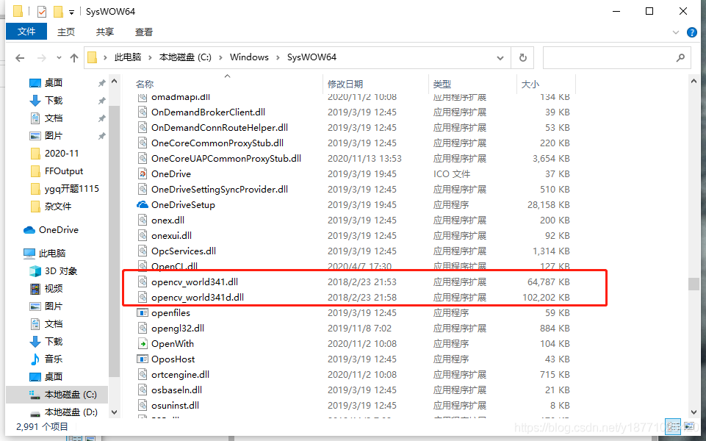
Task: Open the FFOutput folder in sidebar
Action: pyautogui.click(x=64, y=171)
